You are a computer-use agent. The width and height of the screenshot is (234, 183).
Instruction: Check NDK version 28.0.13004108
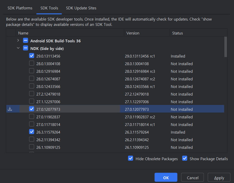(32, 63)
